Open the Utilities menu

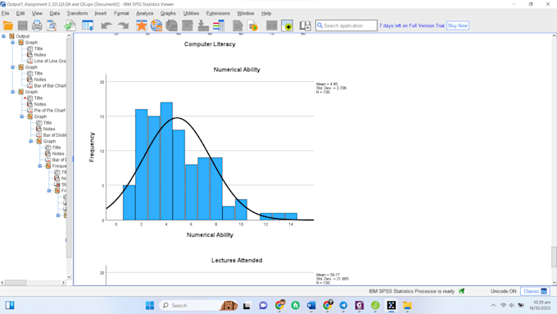(191, 13)
